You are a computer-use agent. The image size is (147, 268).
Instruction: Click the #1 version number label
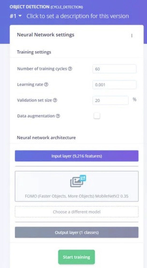[x=13, y=16]
